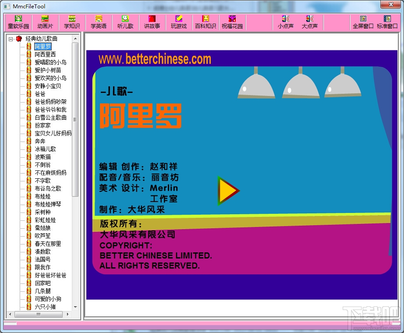404x333 pixels.
Task: Close the MmcFileTool window
Action: click(x=390, y=4)
